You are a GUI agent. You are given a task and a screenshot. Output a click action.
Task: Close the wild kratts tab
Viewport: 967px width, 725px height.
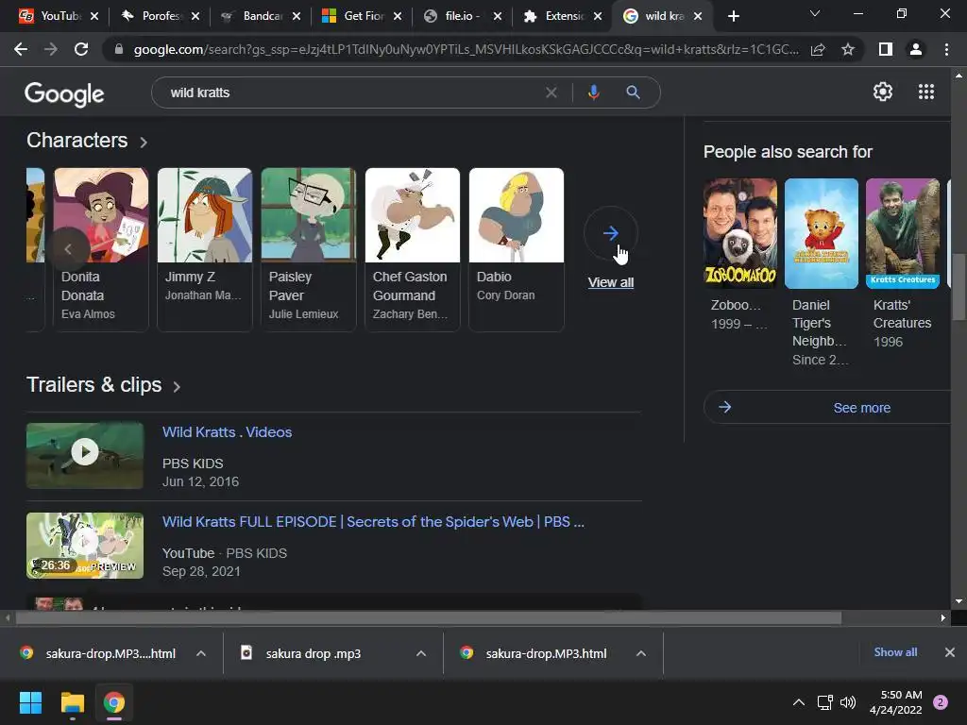tap(698, 16)
